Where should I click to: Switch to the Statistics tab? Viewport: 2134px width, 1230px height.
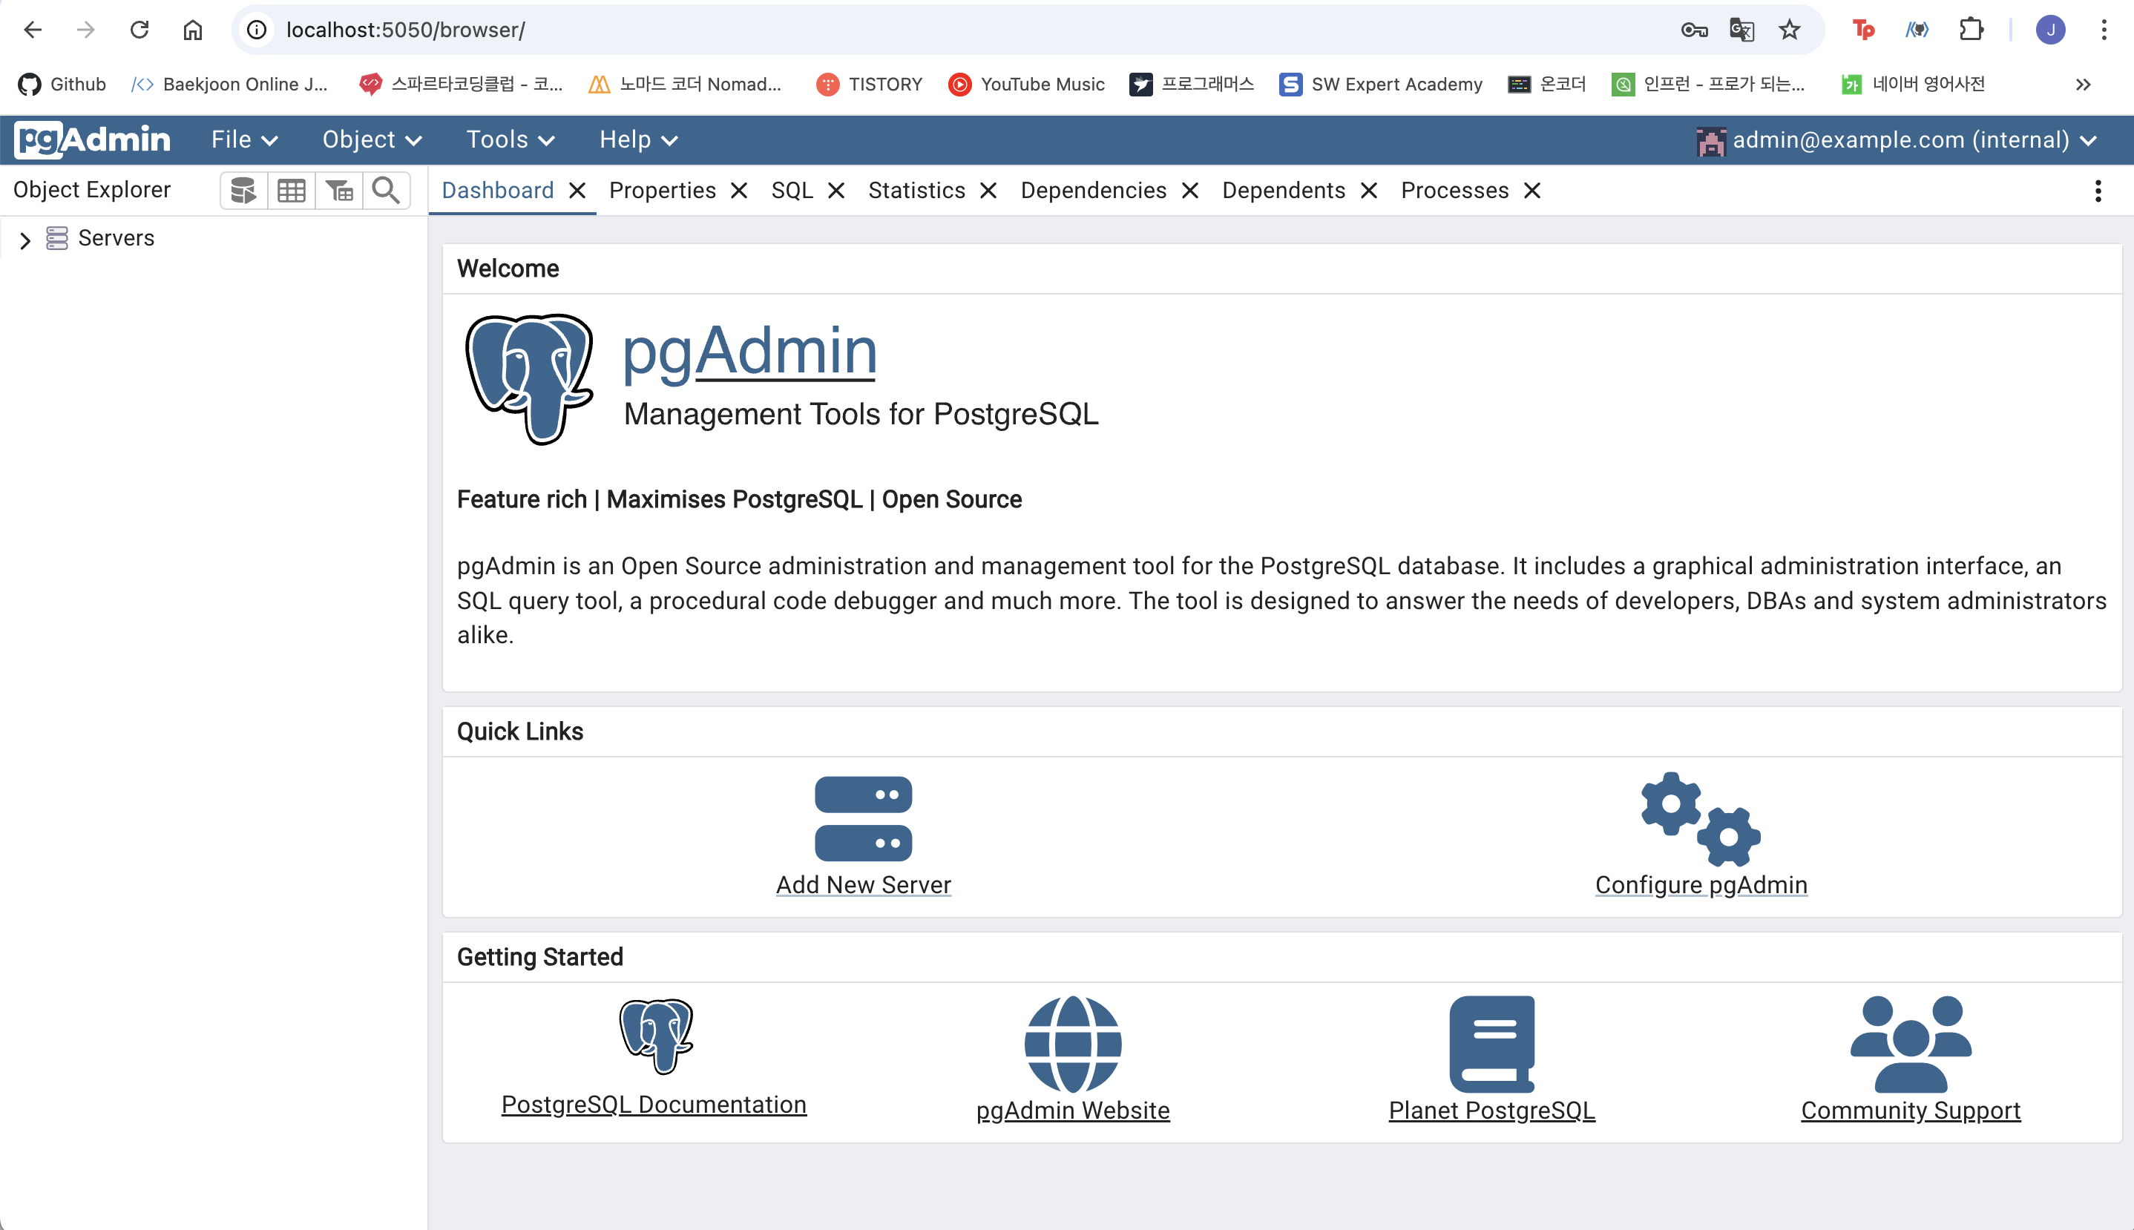pos(916,190)
